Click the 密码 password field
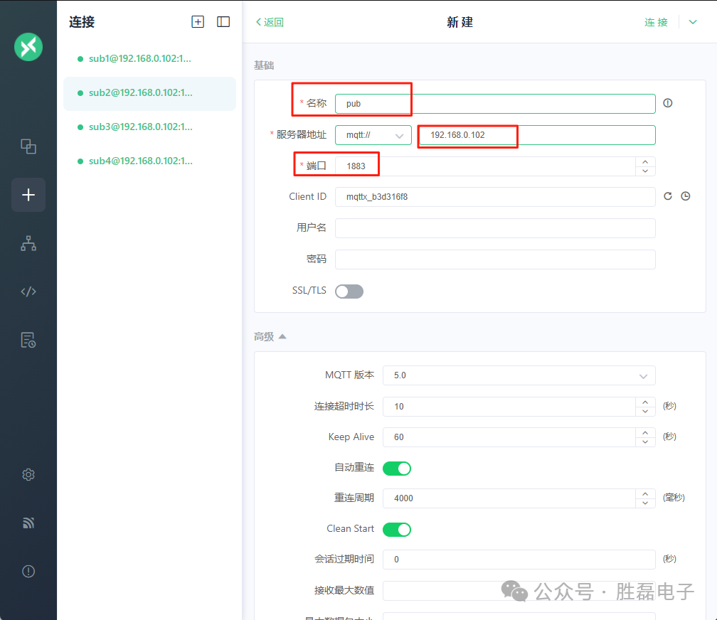Viewport: 717px width, 620px height. [x=495, y=260]
